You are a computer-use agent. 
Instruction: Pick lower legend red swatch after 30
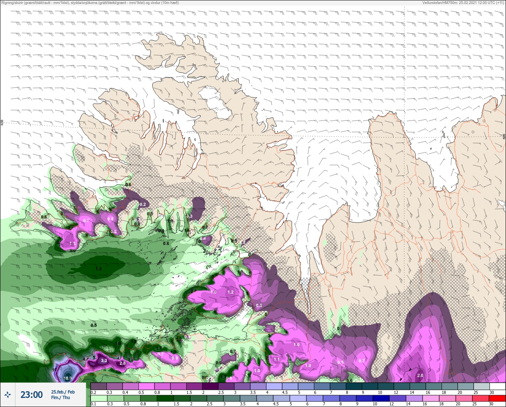[497, 398]
